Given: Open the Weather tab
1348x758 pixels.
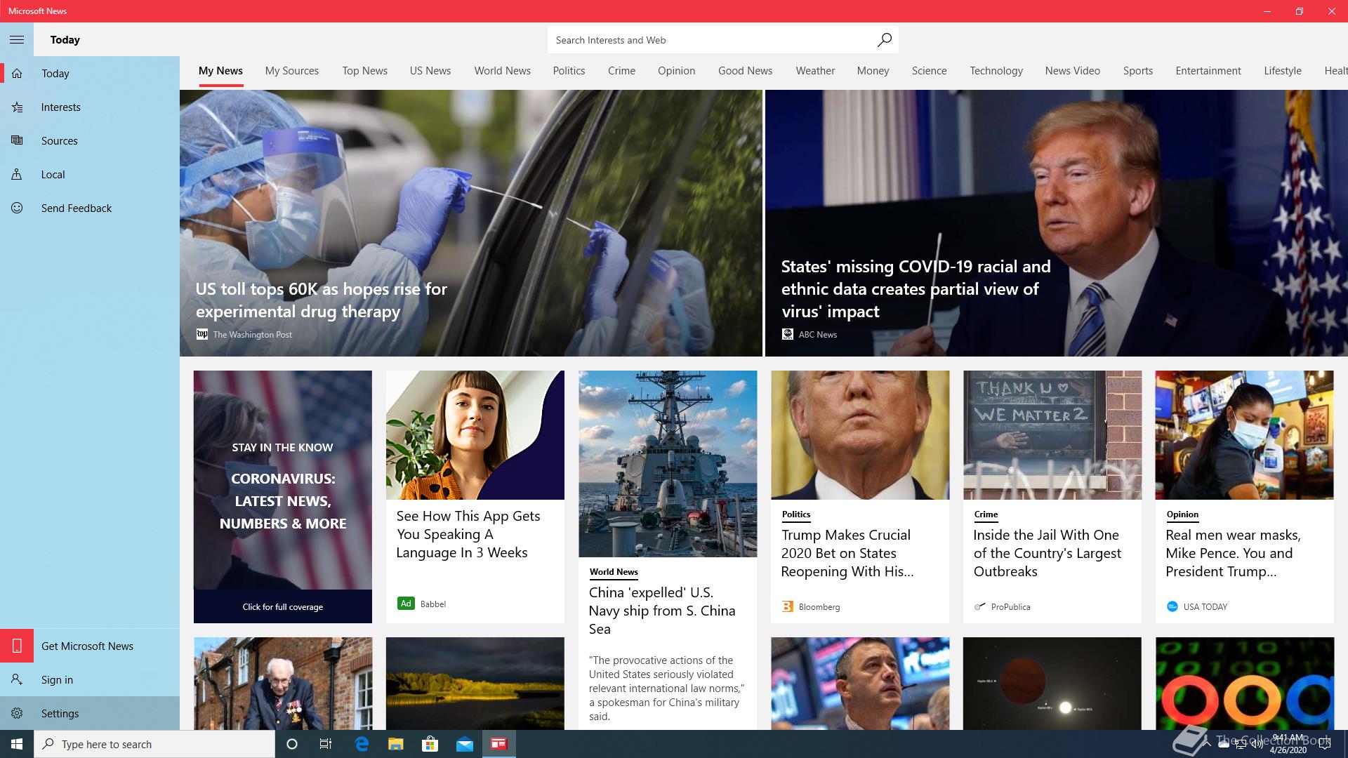Looking at the screenshot, I should point(815,71).
